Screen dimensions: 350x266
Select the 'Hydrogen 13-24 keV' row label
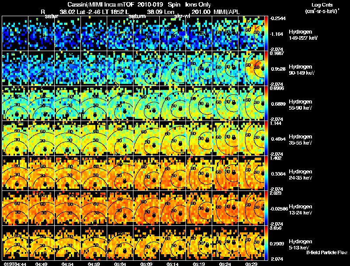point(301,210)
